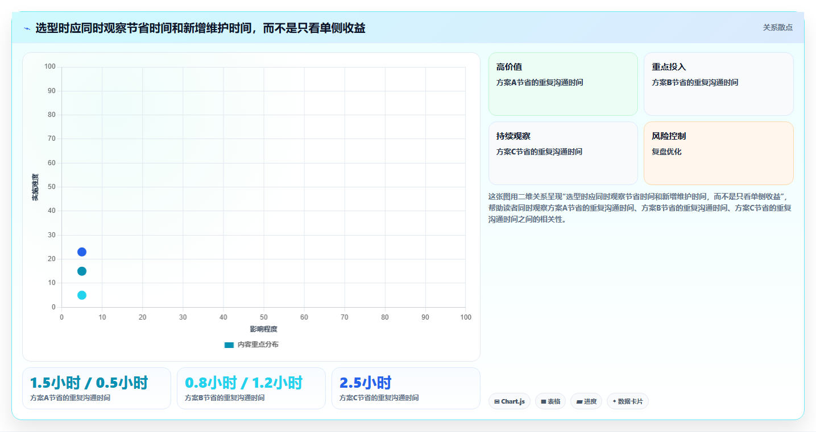Click the 数据卡片 tag chip
The image size is (816, 432).
point(628,401)
